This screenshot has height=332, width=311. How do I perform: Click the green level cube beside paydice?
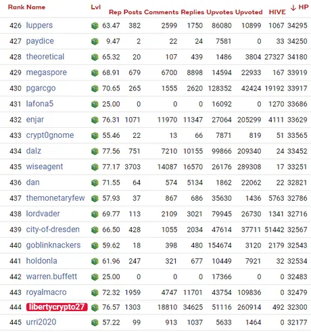(95, 41)
